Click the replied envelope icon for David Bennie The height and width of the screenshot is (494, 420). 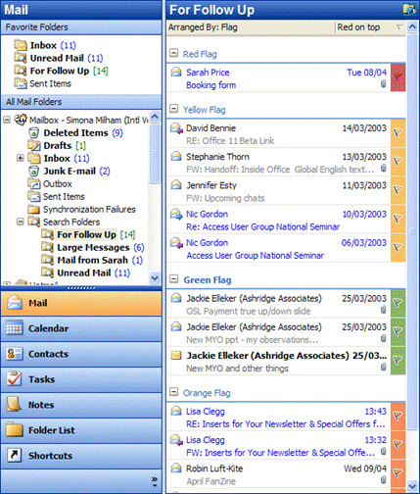point(176,128)
